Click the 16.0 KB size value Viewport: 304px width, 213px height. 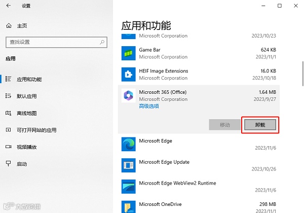[268, 71]
